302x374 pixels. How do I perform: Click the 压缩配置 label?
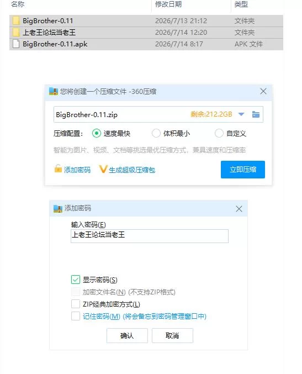point(68,133)
